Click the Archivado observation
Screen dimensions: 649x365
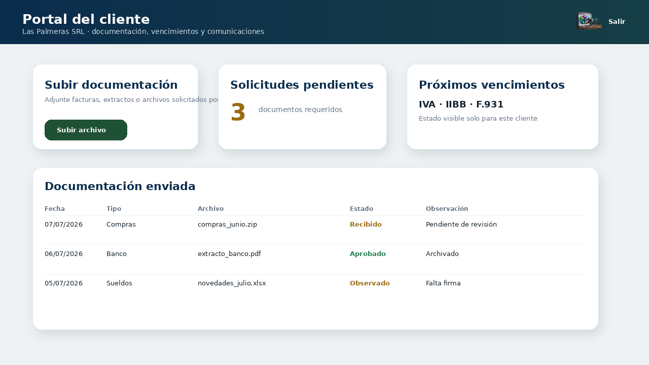442,254
